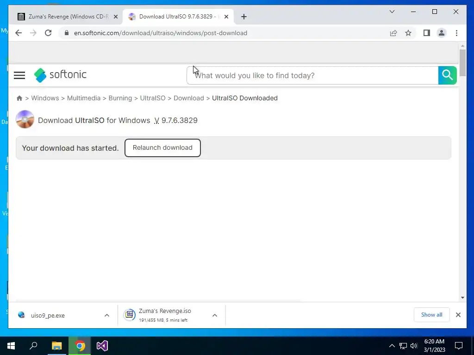The image size is (474, 355).
Task: Open the Download breadcrumb link
Action: pyautogui.click(x=189, y=98)
